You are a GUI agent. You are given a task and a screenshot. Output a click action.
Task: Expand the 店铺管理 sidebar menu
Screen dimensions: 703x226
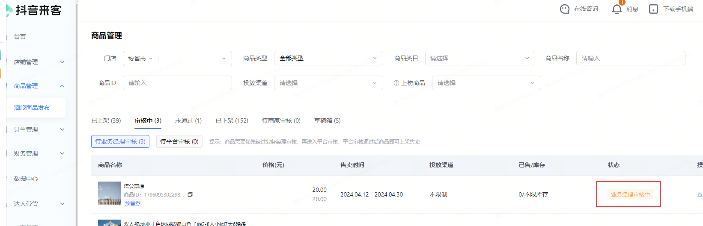pos(39,62)
